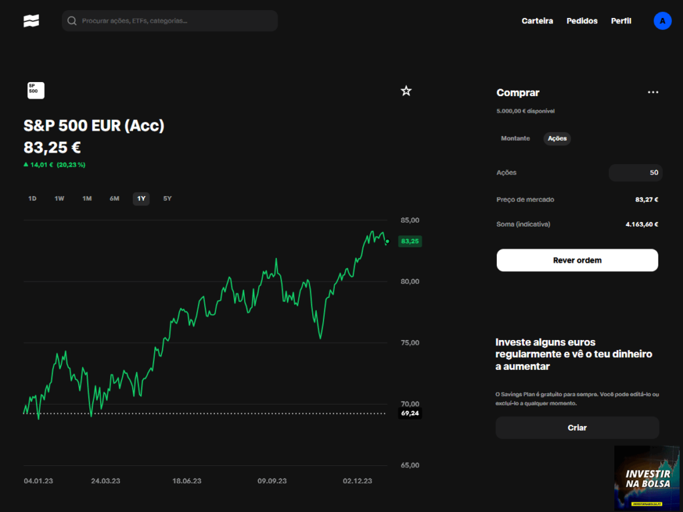Click the 80,00 price axis label
The width and height of the screenshot is (683, 512).
(410, 282)
